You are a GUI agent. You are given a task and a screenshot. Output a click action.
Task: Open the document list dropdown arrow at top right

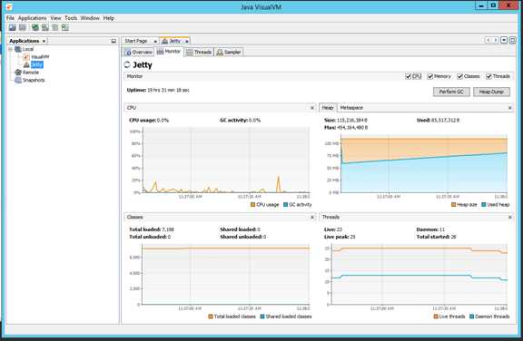504,40
